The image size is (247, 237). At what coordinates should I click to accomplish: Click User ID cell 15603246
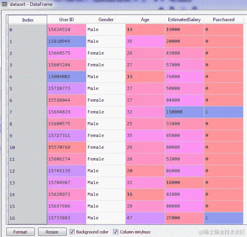point(66,65)
